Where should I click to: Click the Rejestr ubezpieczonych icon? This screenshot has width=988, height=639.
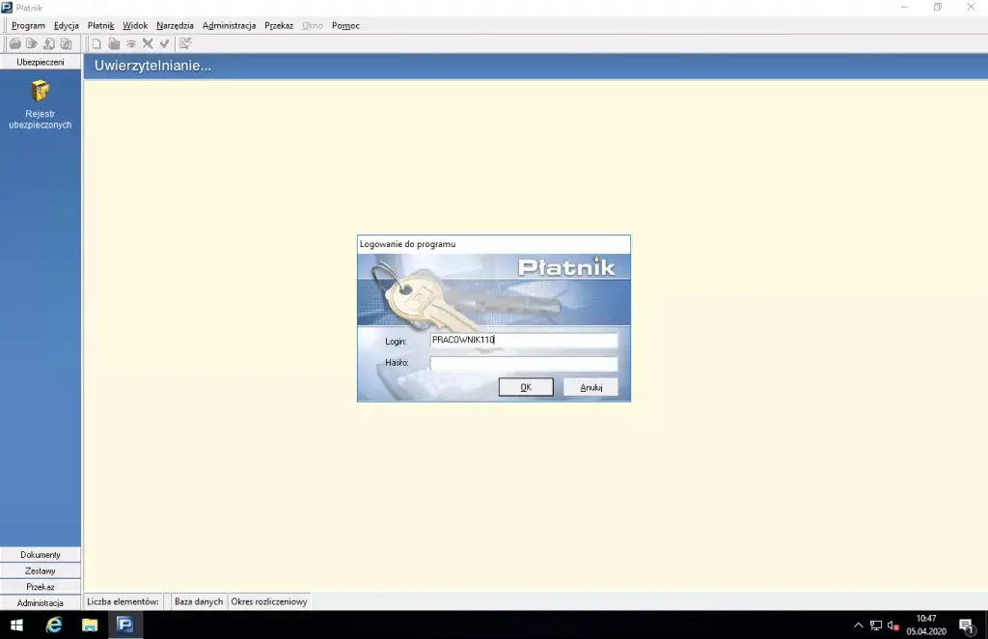[40, 92]
